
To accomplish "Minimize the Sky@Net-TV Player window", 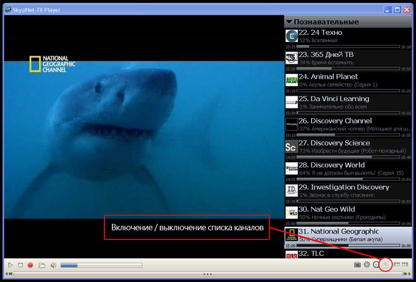I will pos(387,10).
